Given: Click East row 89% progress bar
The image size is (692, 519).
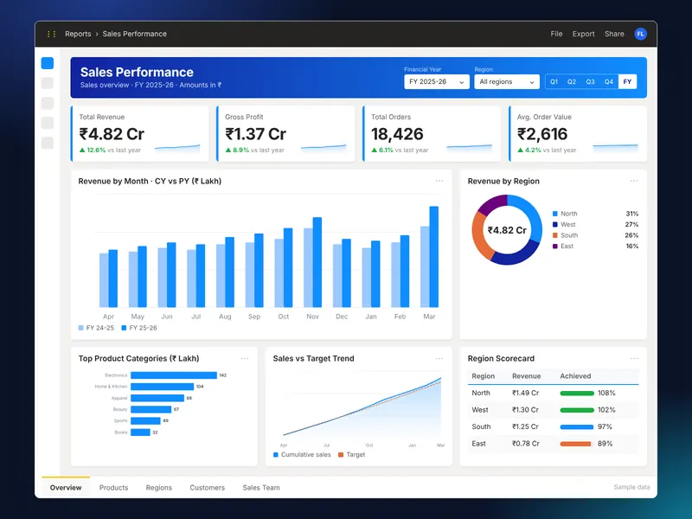Looking at the screenshot, I should point(575,444).
